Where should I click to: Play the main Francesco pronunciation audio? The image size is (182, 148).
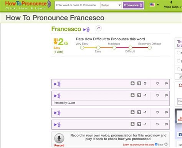[x=86, y=30]
